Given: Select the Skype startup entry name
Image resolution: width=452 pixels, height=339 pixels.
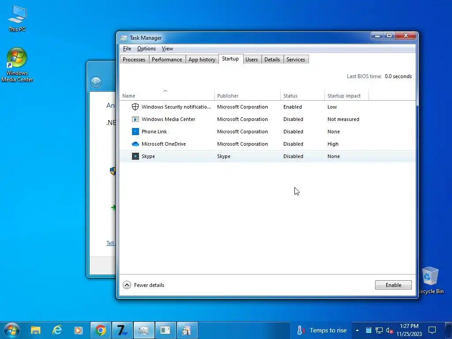Looking at the screenshot, I should 148,156.
